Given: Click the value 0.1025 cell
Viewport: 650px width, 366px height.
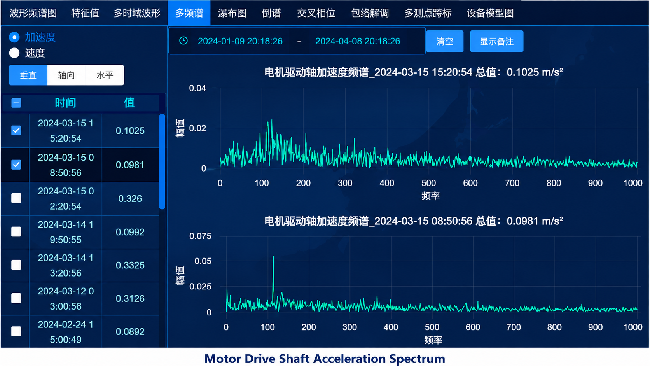Looking at the screenshot, I should (x=130, y=131).
